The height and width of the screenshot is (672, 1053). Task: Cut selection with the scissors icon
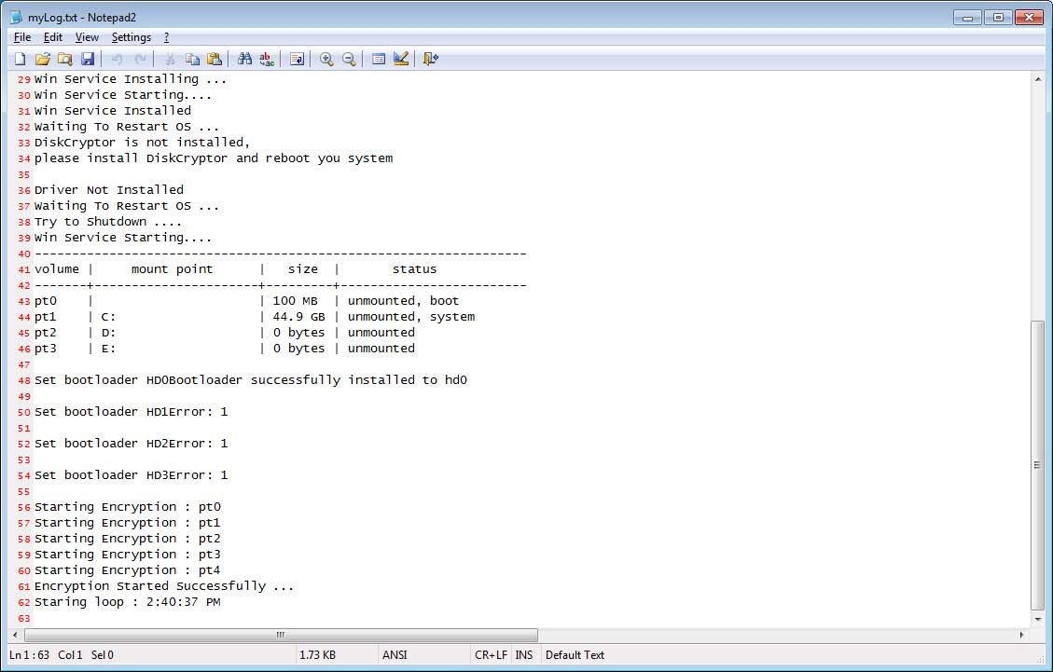(x=170, y=59)
